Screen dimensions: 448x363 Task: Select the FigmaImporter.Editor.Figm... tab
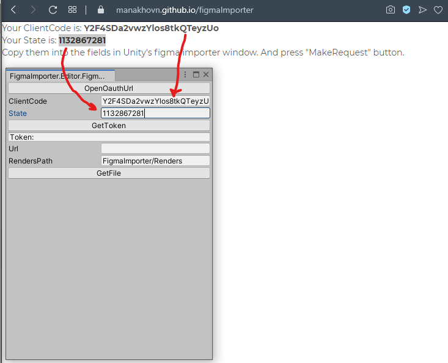(x=61, y=76)
